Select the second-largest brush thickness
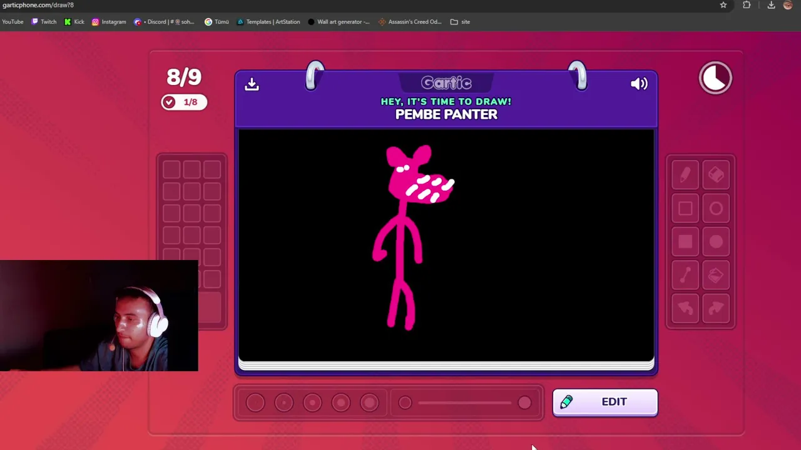This screenshot has width=801, height=450. (341, 402)
